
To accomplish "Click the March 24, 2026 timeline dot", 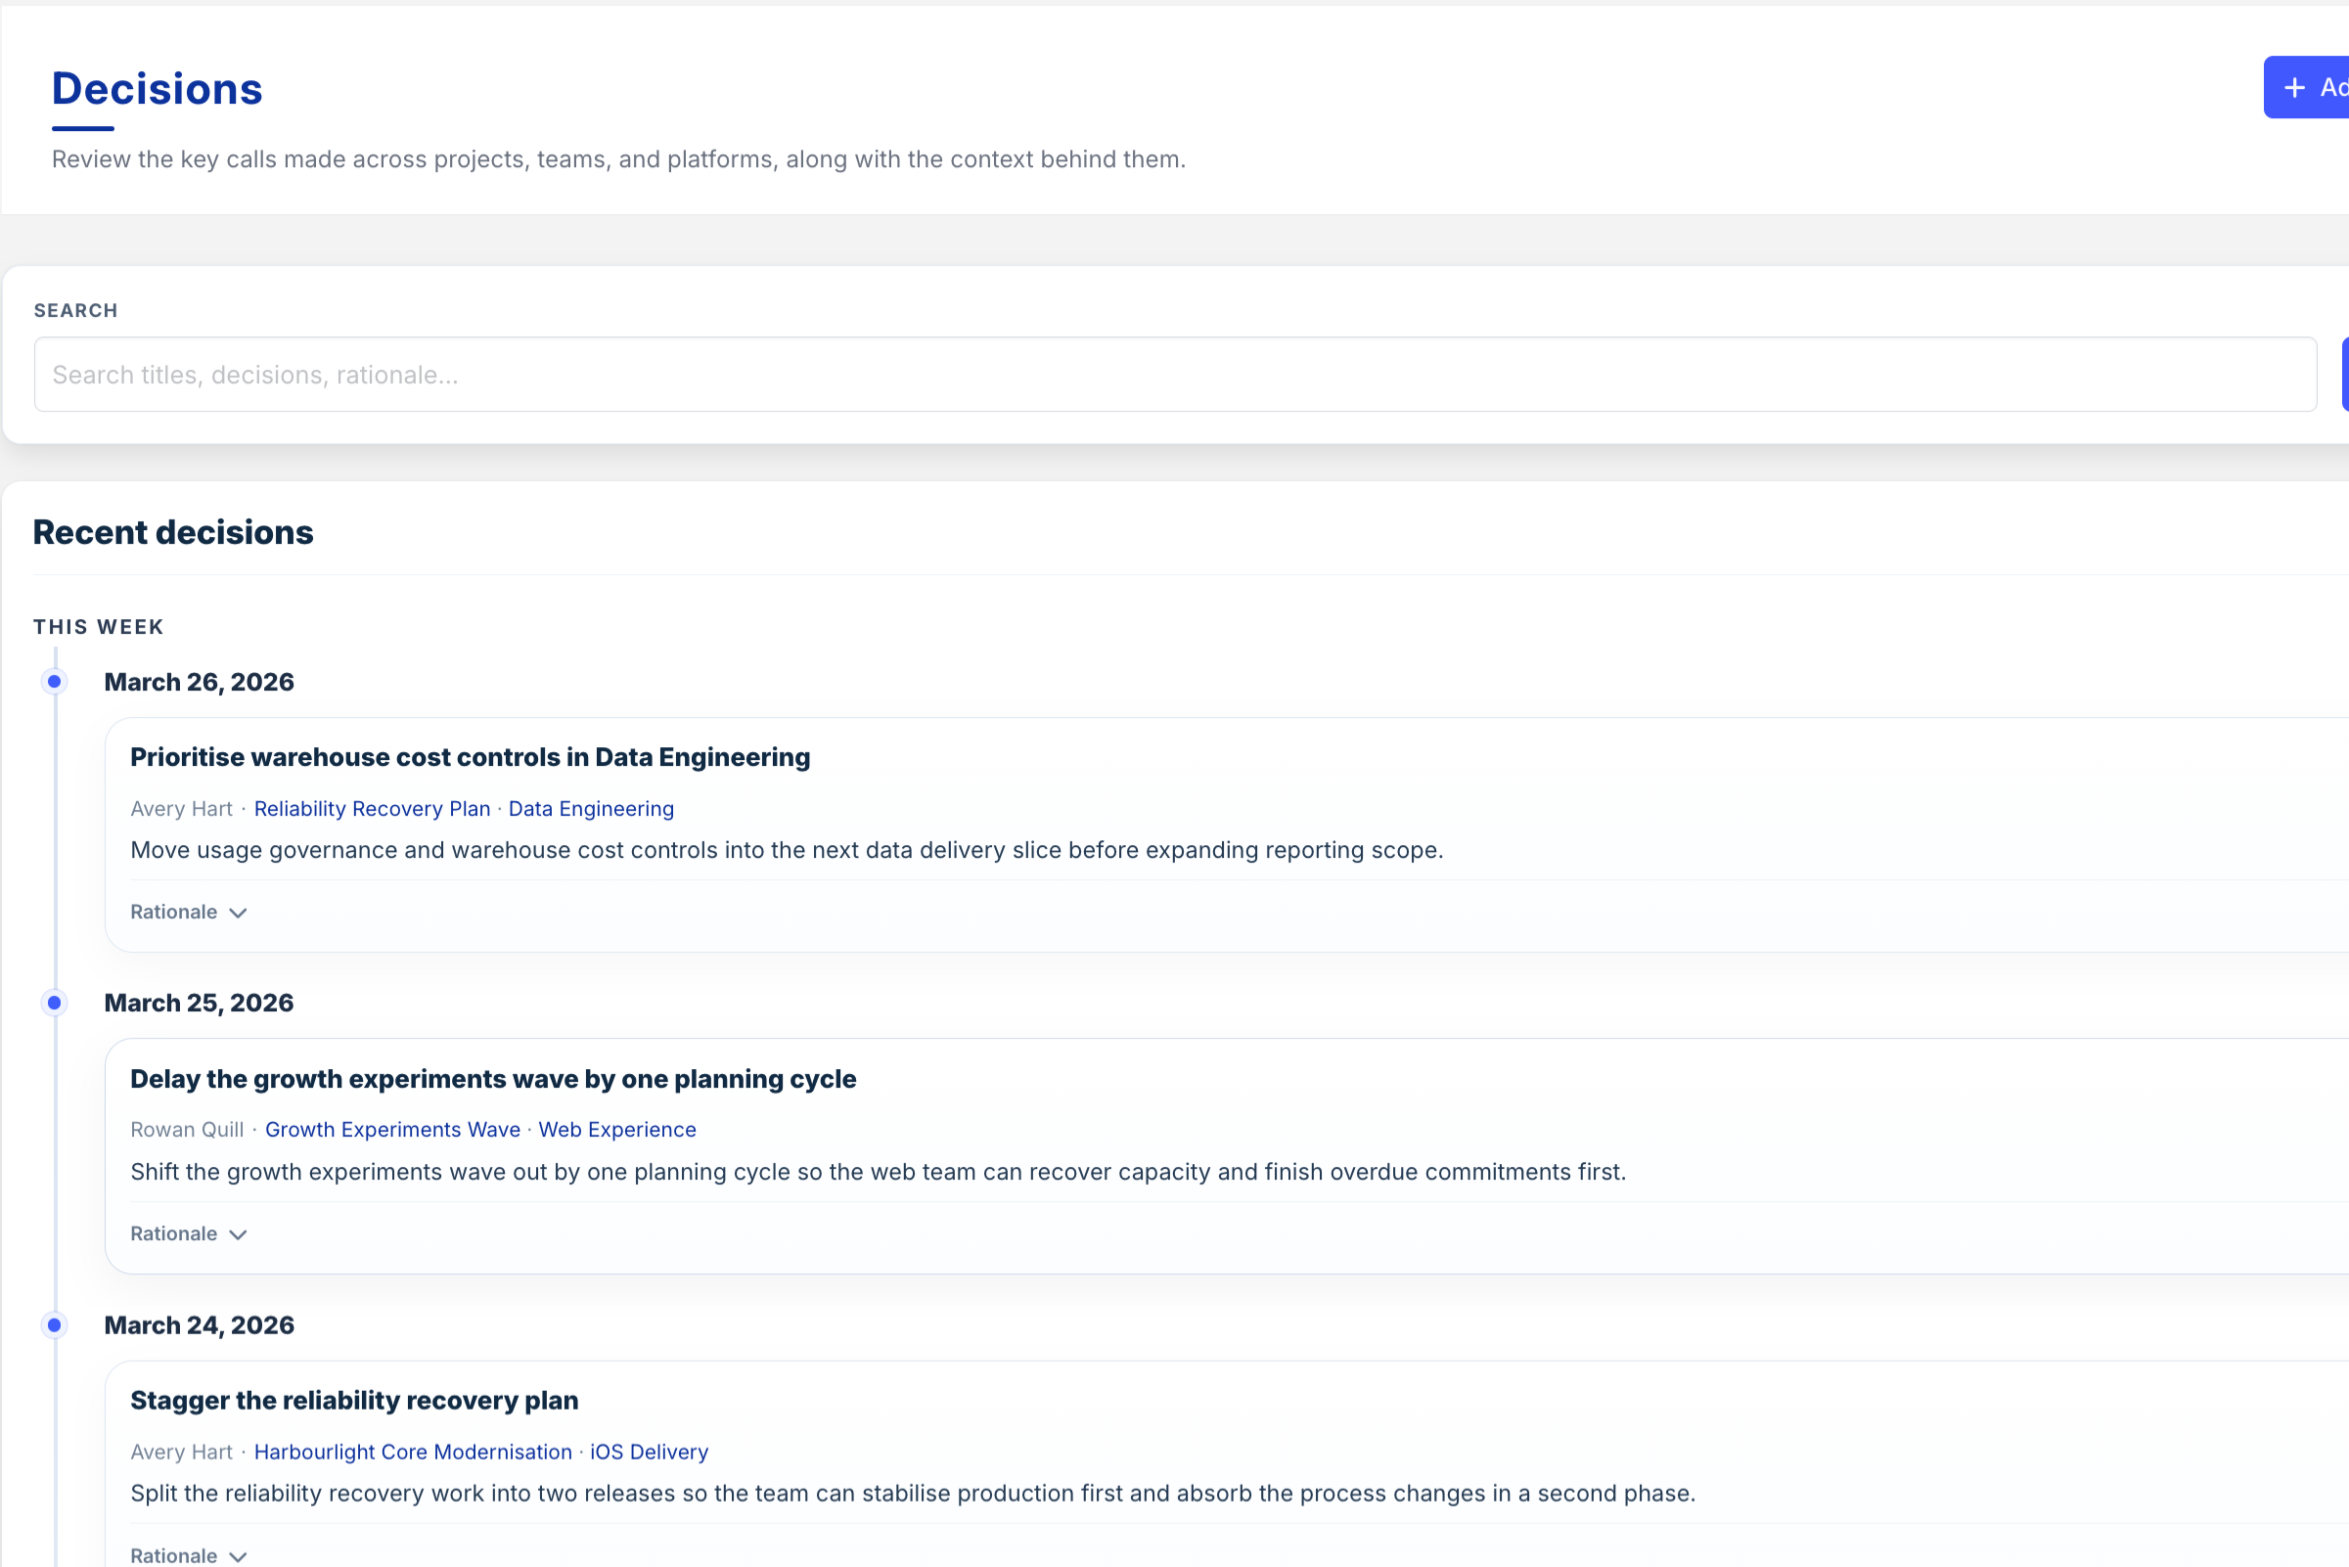I will tap(55, 1325).
